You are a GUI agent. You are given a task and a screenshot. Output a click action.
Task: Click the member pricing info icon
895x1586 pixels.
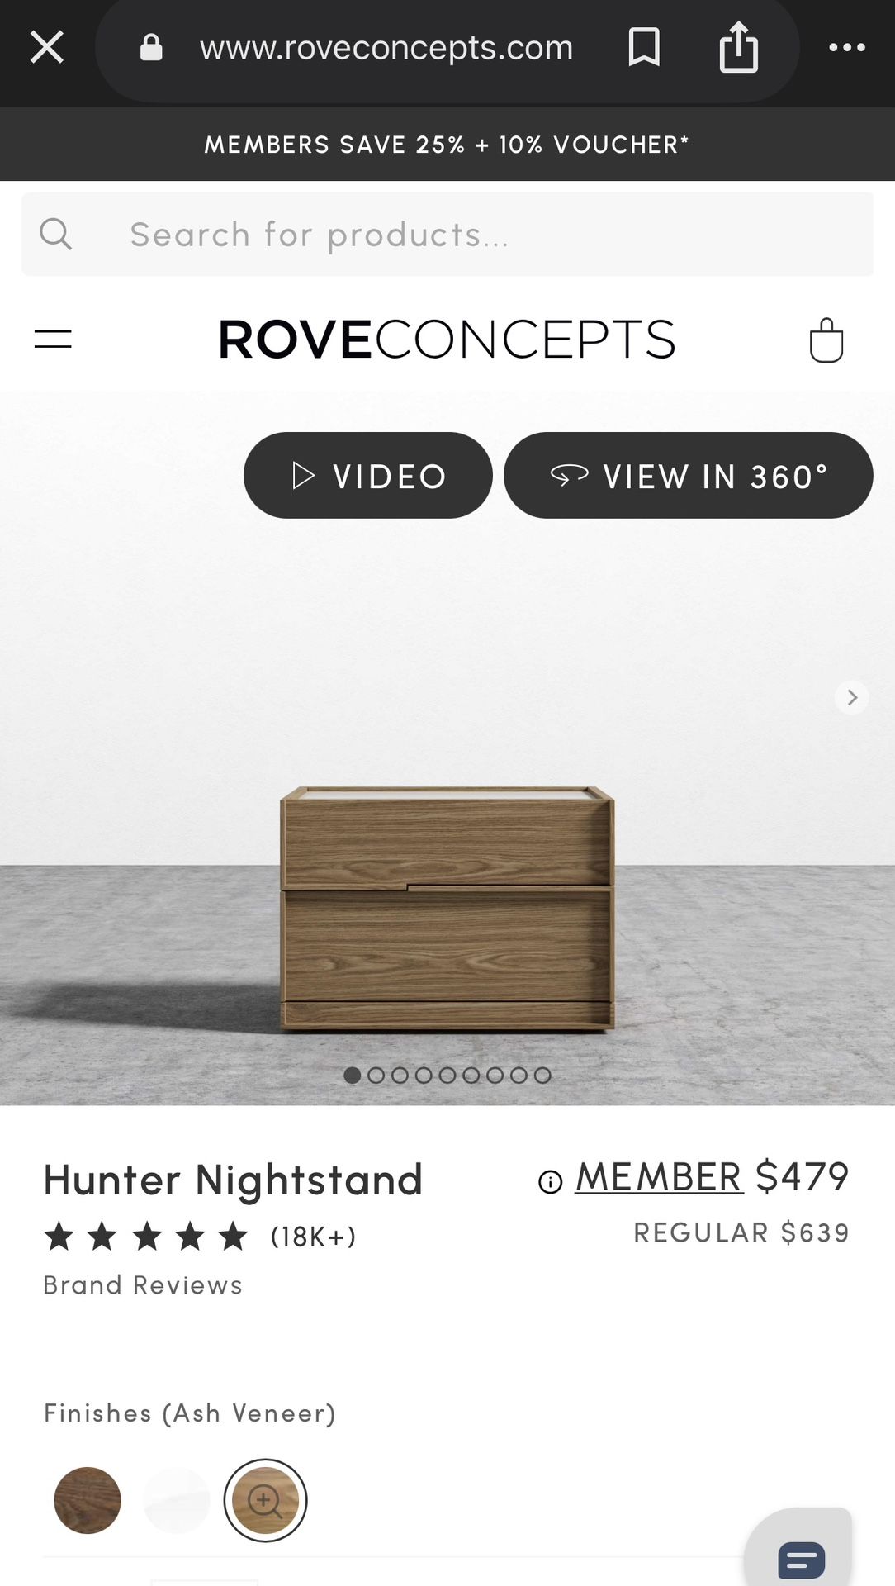[x=550, y=1182]
